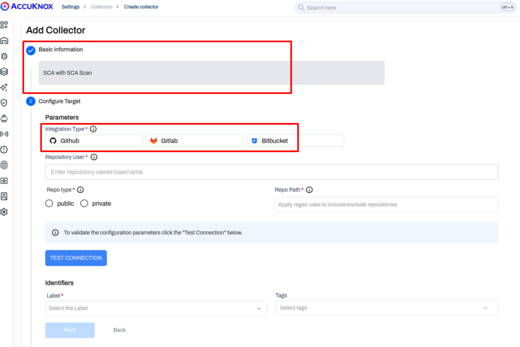Go to Settings in the breadcrumb
Image resolution: width=520 pixels, height=347 pixels.
click(x=70, y=7)
